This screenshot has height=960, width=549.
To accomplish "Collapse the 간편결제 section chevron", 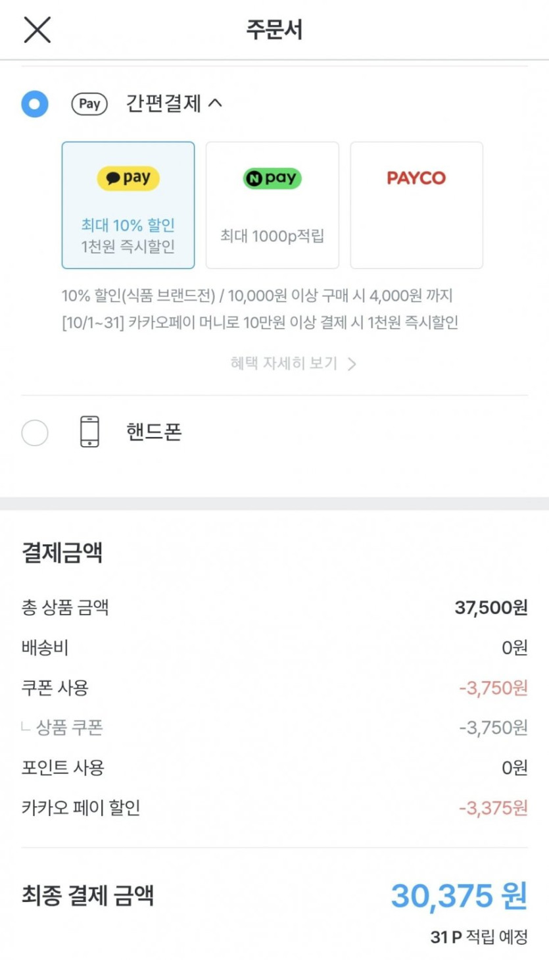I will [215, 103].
